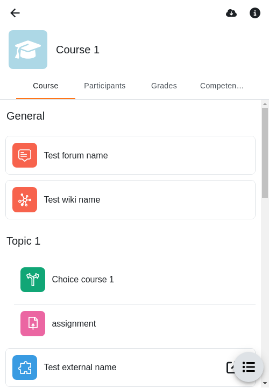Click the pink assignment icon

tap(33, 323)
